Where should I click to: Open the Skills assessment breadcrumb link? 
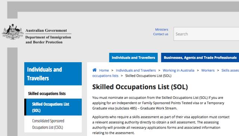click(x=230, y=70)
